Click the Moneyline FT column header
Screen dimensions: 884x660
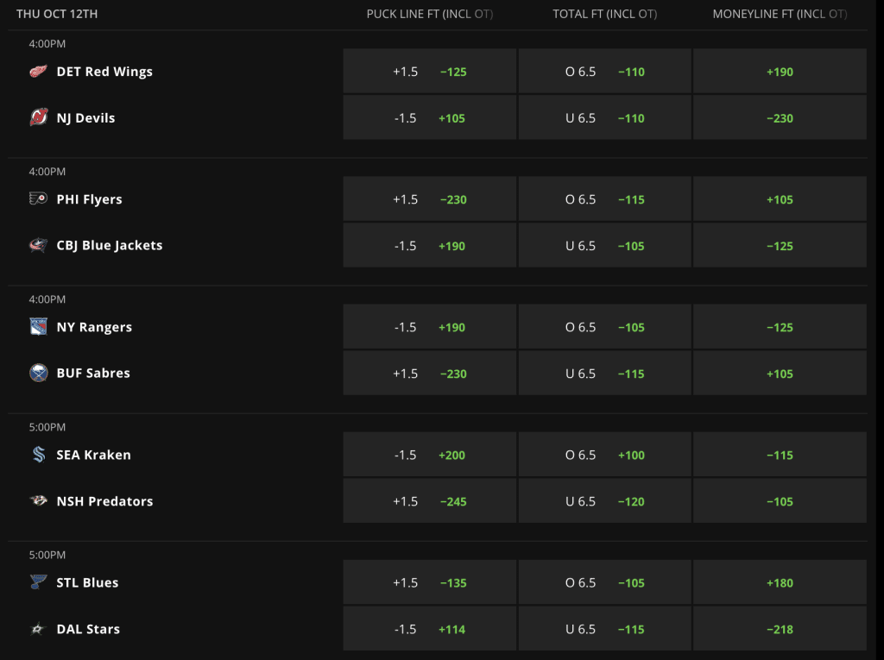(780, 14)
